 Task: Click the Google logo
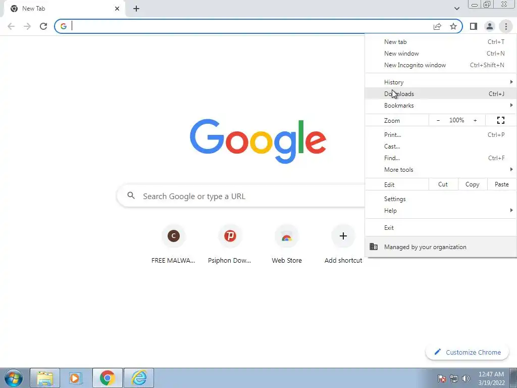pyautogui.click(x=258, y=141)
